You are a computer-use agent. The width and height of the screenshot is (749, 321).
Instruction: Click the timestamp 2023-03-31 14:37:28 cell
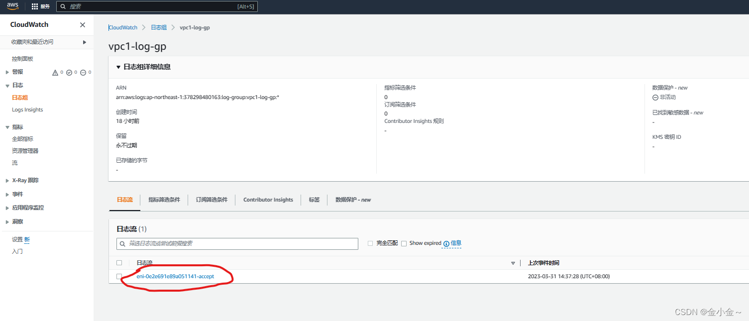(x=569, y=276)
